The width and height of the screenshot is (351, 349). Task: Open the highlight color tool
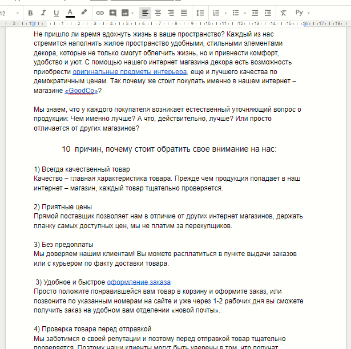click(84, 13)
